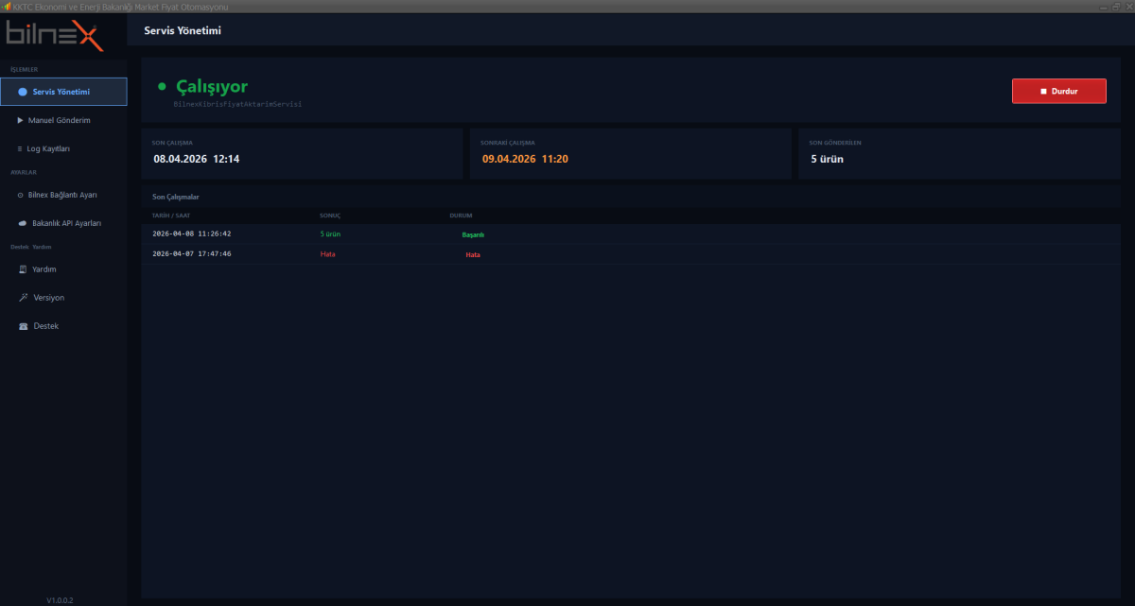The width and height of the screenshot is (1135, 606).
Task: Click the play icon next to Manuel Gönderim
Action: click(20, 120)
